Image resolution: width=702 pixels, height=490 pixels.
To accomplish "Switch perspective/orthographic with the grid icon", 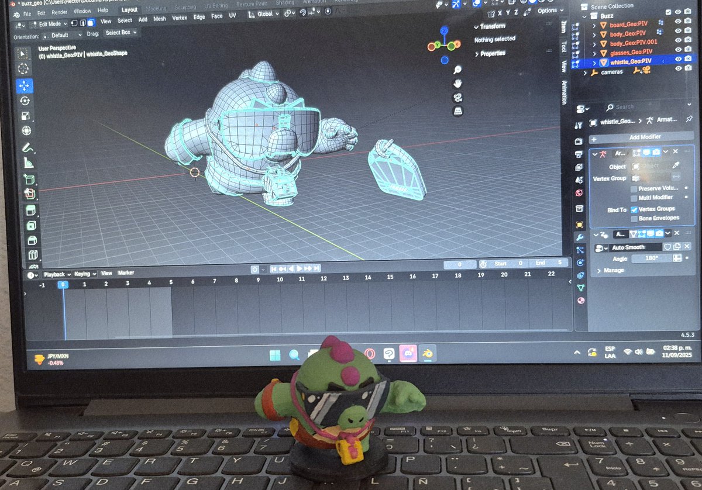I will click(459, 111).
